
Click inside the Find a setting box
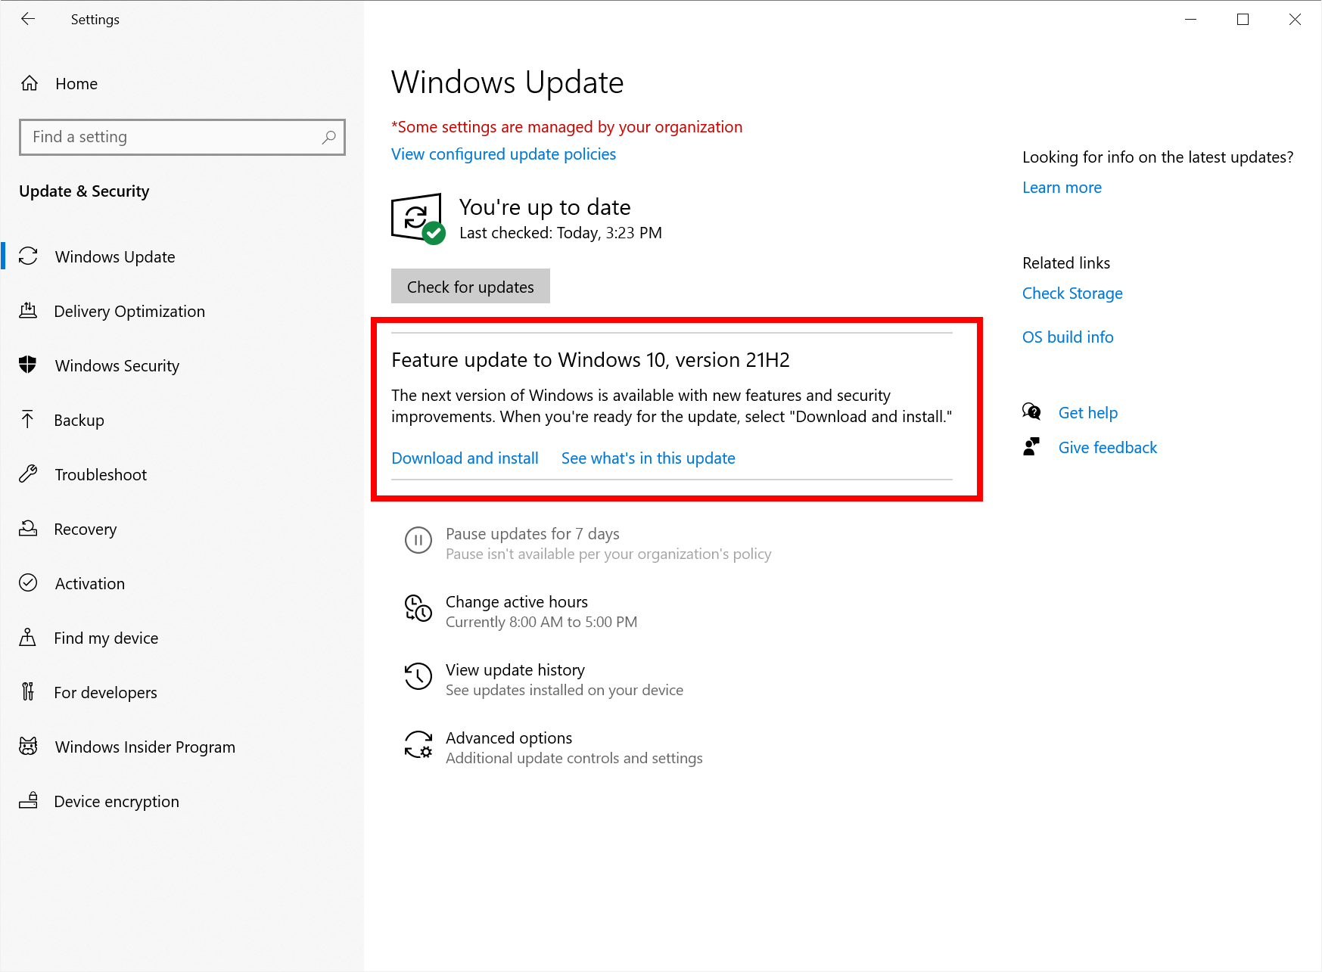pyautogui.click(x=182, y=137)
